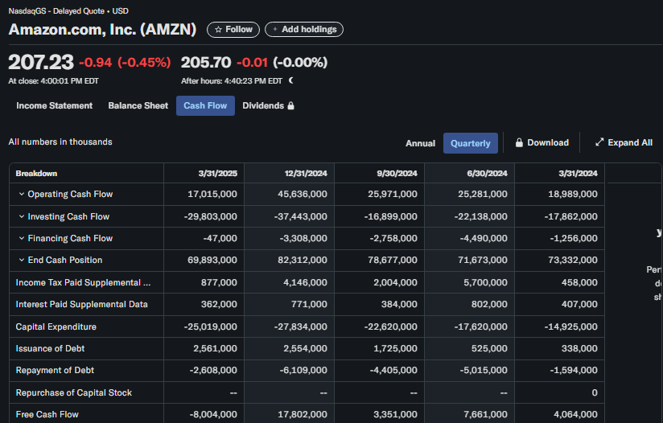The width and height of the screenshot is (663, 423).
Task: Click the Repurchase of Capital Stock label
Action: click(x=73, y=392)
